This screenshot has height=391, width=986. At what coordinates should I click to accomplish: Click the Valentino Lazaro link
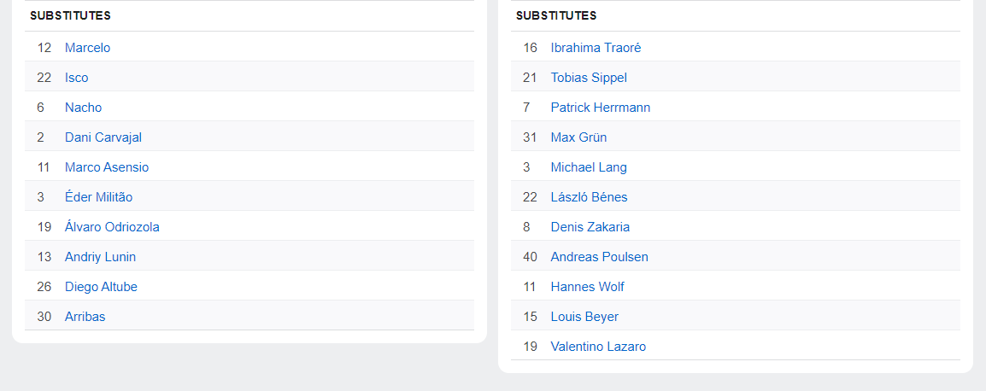tap(598, 347)
